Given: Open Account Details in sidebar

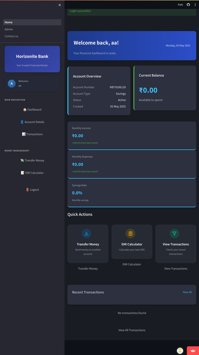Looking at the screenshot, I should coord(32,122).
